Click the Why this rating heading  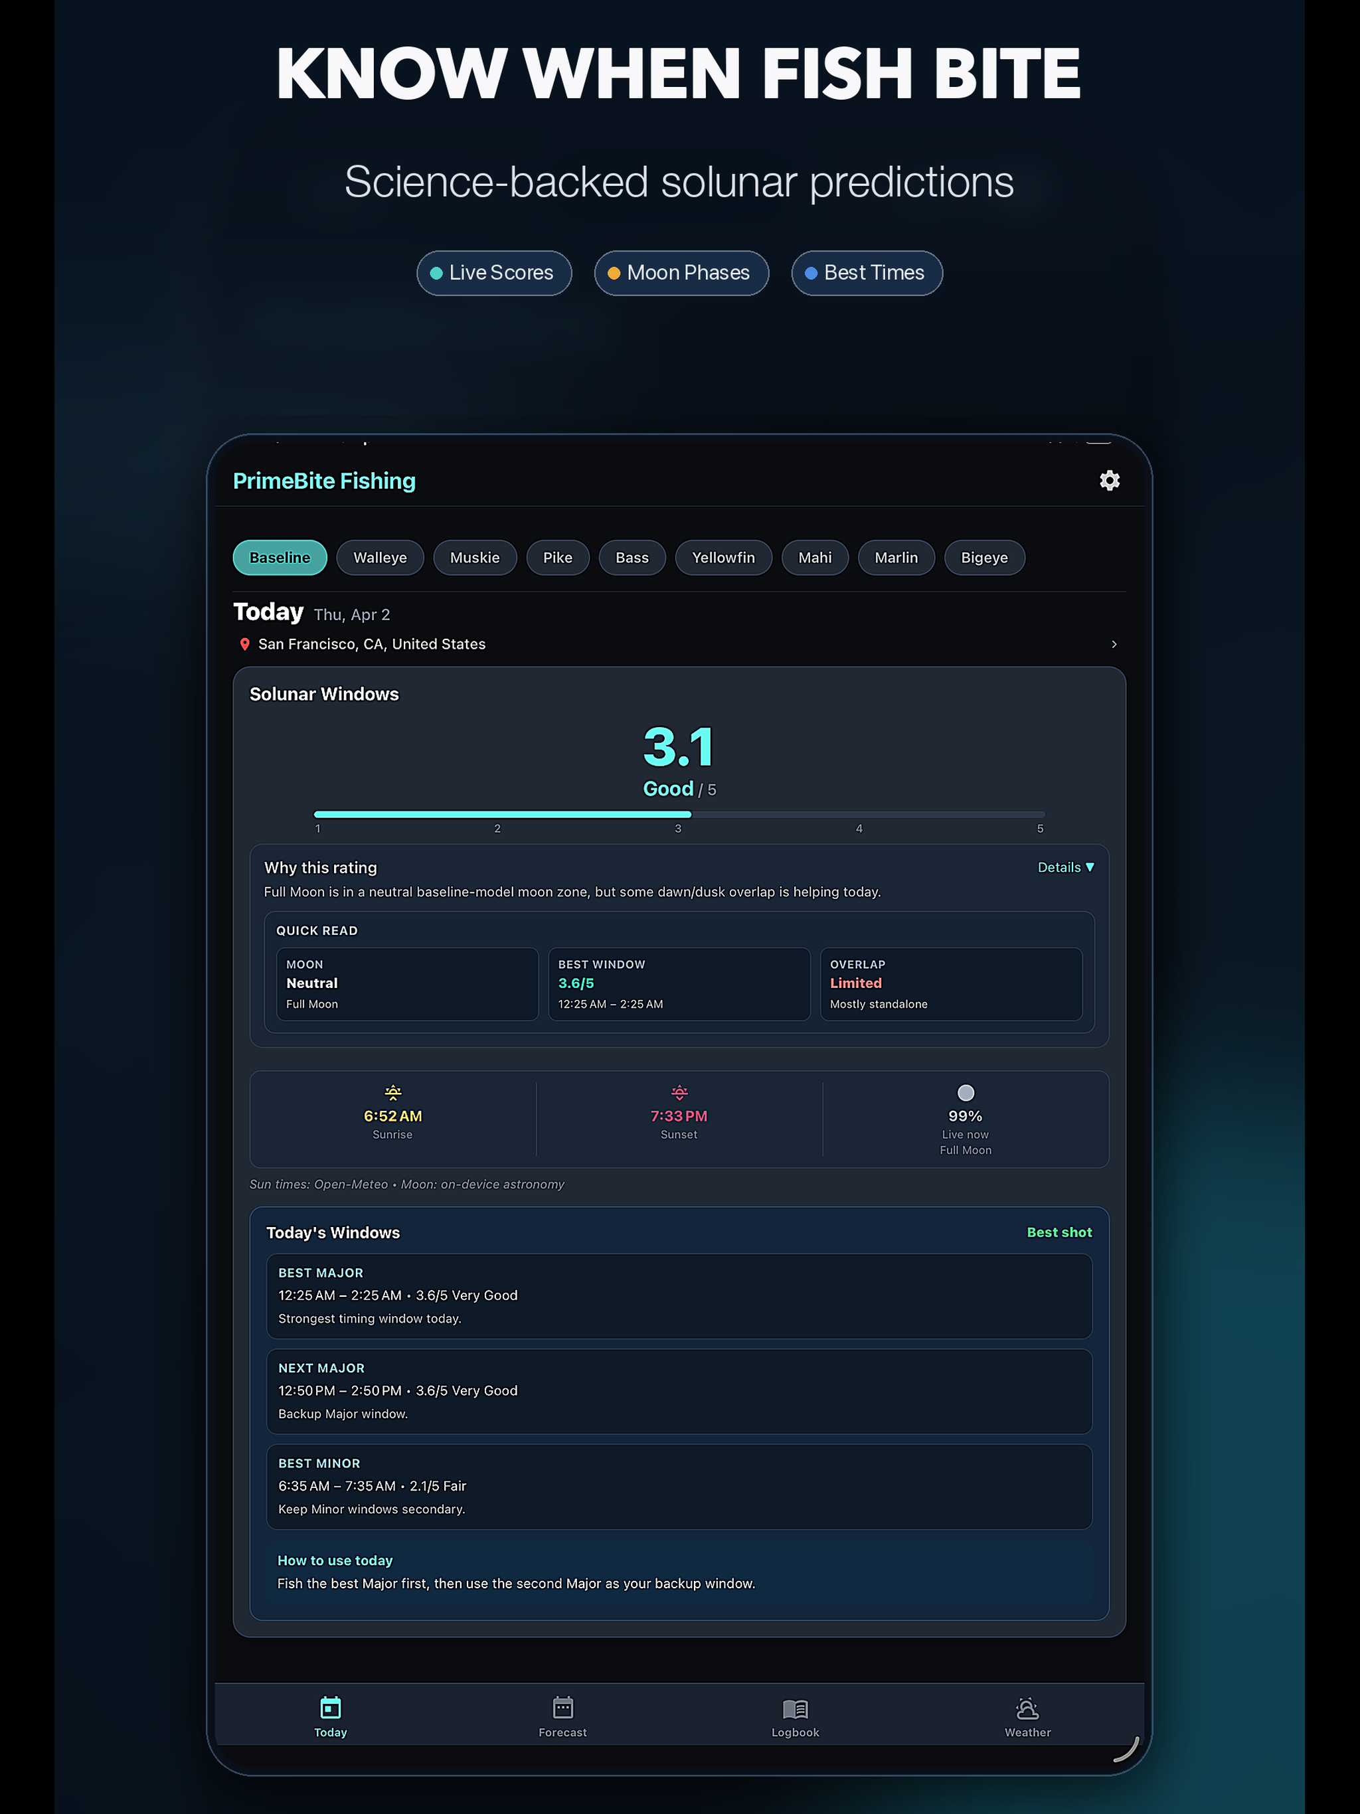click(x=321, y=868)
